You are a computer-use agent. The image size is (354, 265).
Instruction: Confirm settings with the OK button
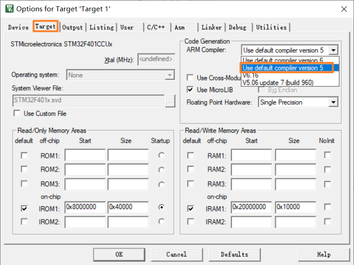[x=119, y=255]
